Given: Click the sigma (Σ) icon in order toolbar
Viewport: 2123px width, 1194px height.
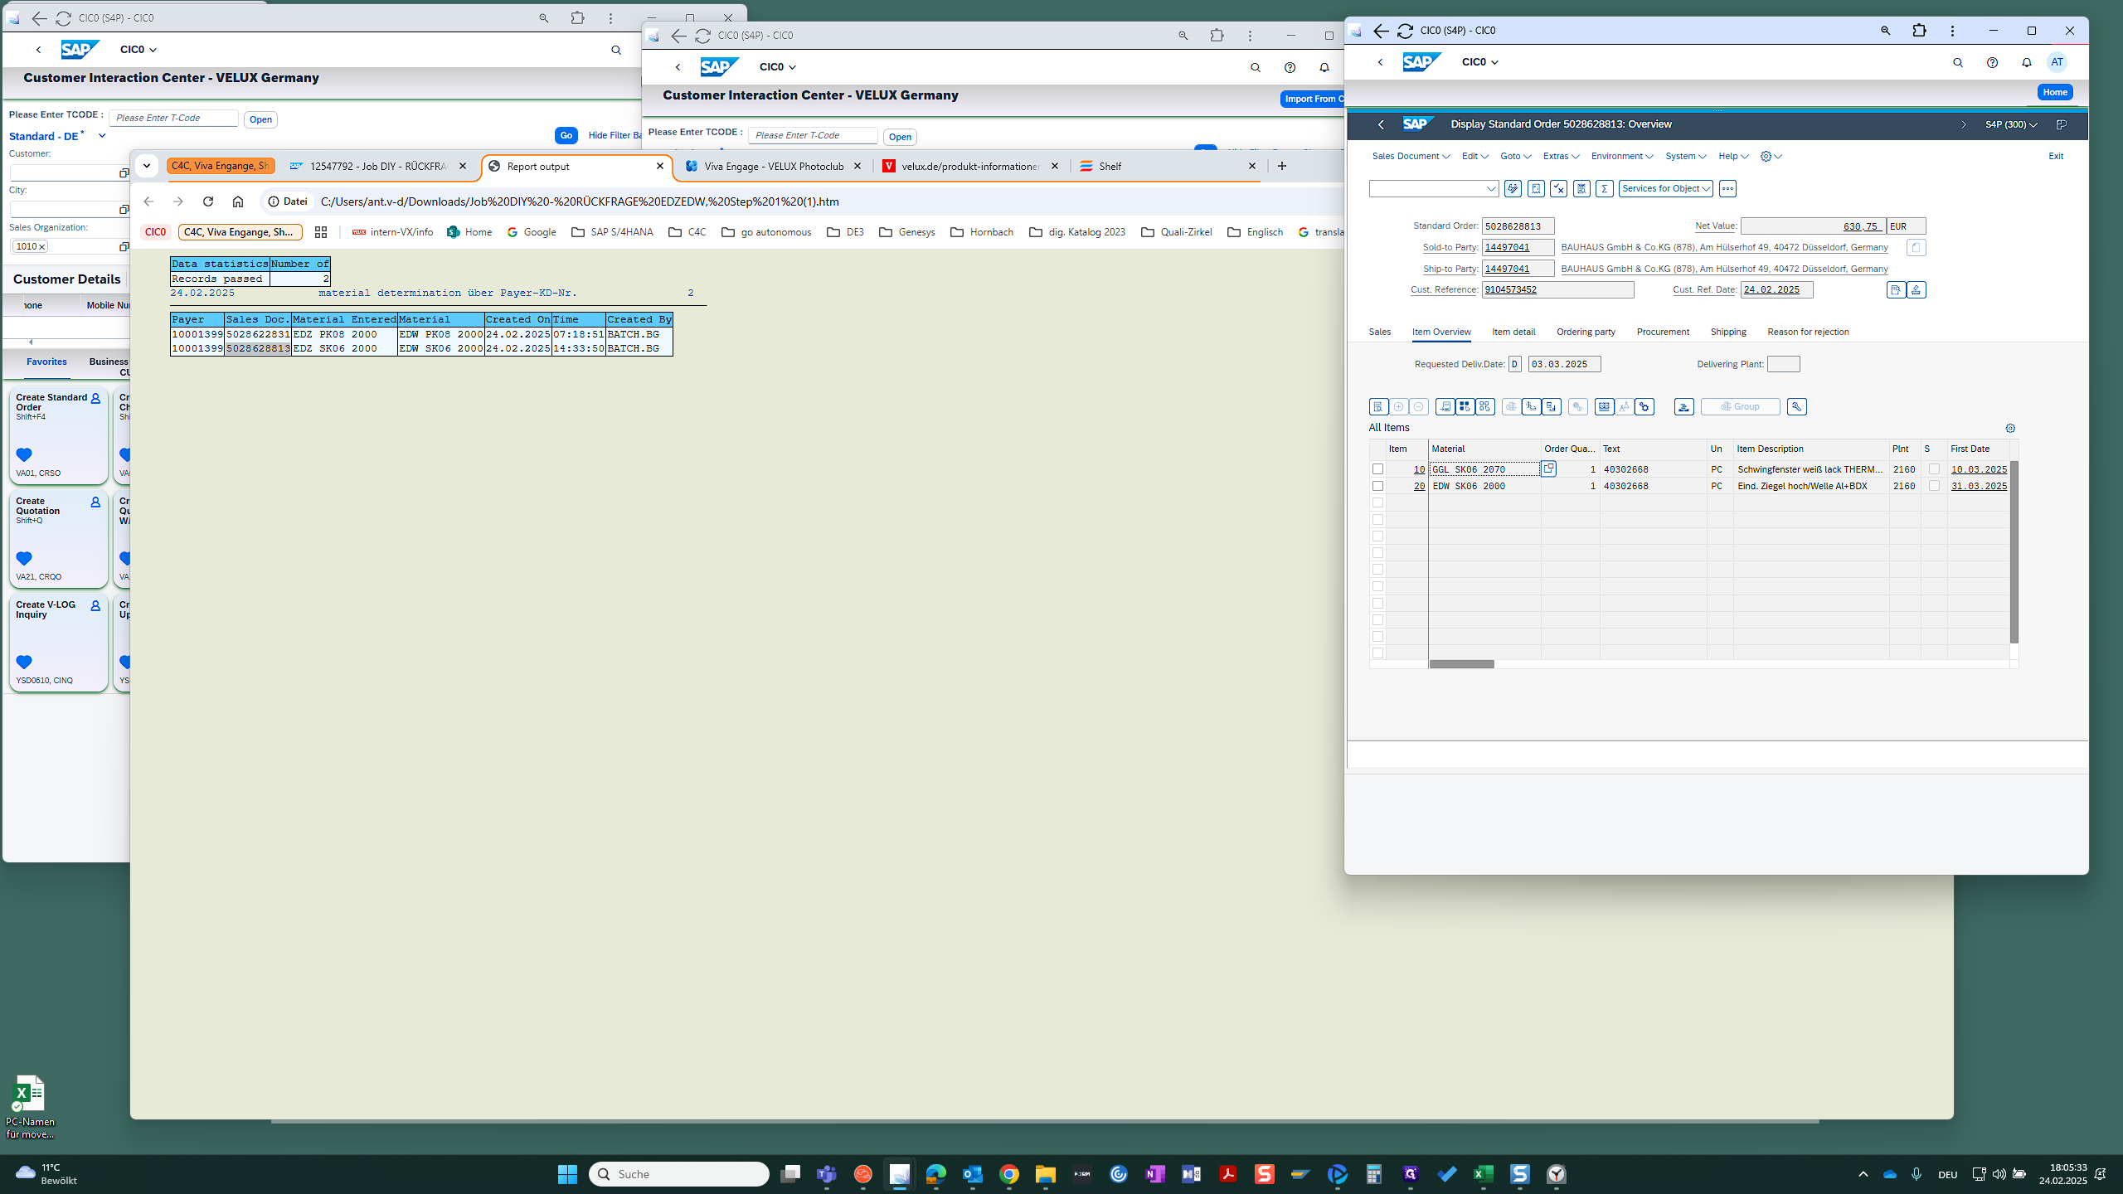Looking at the screenshot, I should (1605, 189).
